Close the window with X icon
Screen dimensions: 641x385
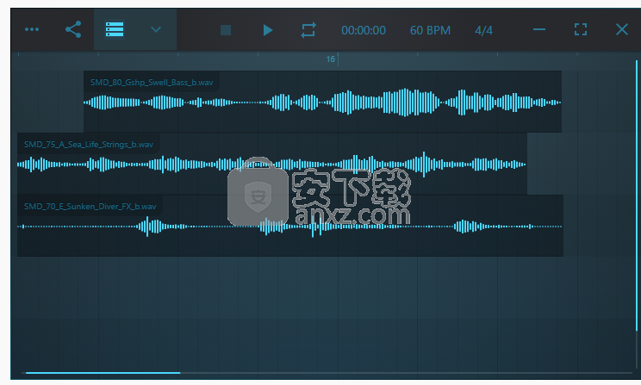tap(622, 29)
